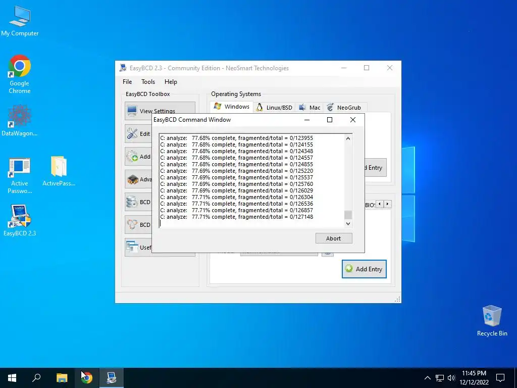Image resolution: width=517 pixels, height=388 pixels.
Task: Click the EasyBCD taskbar button
Action: pyautogui.click(x=111, y=378)
